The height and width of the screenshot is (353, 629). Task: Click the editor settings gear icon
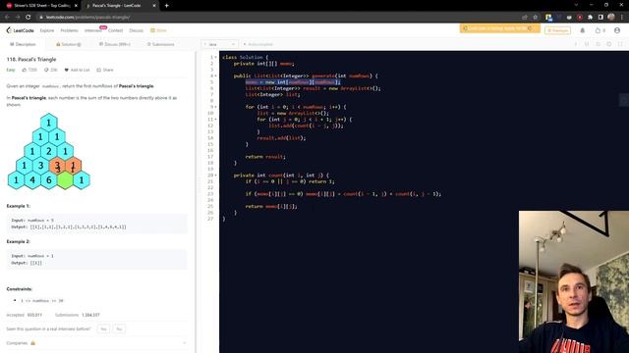tap(609, 44)
